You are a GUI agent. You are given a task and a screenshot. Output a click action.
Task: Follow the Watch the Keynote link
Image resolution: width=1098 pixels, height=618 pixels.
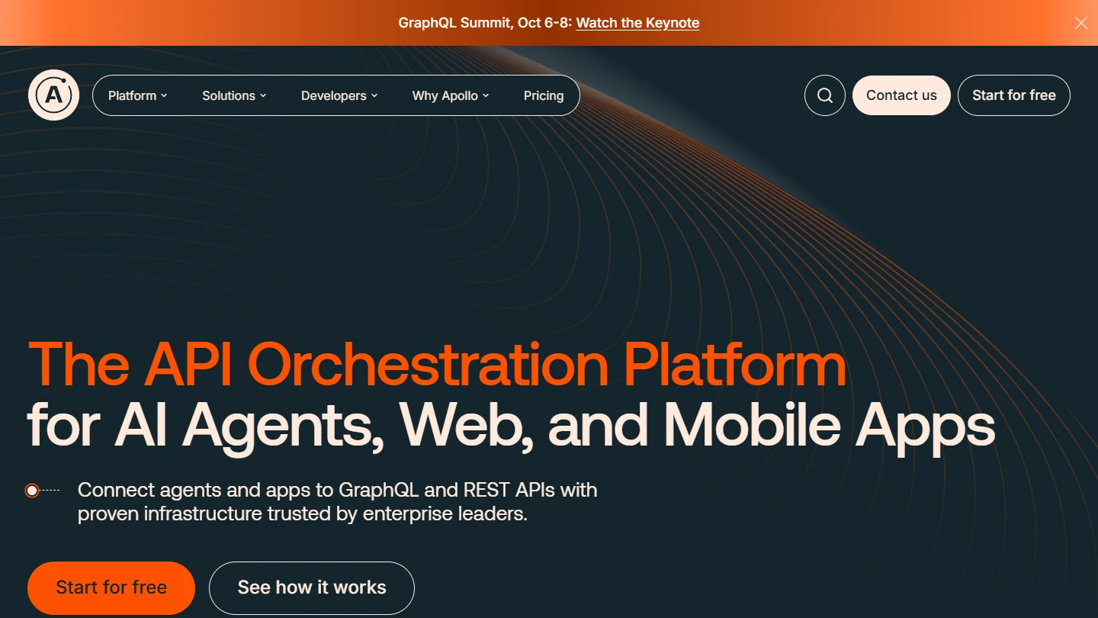click(x=637, y=23)
